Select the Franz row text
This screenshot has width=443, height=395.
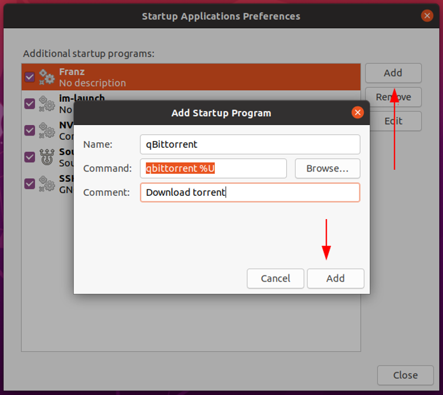[72, 72]
